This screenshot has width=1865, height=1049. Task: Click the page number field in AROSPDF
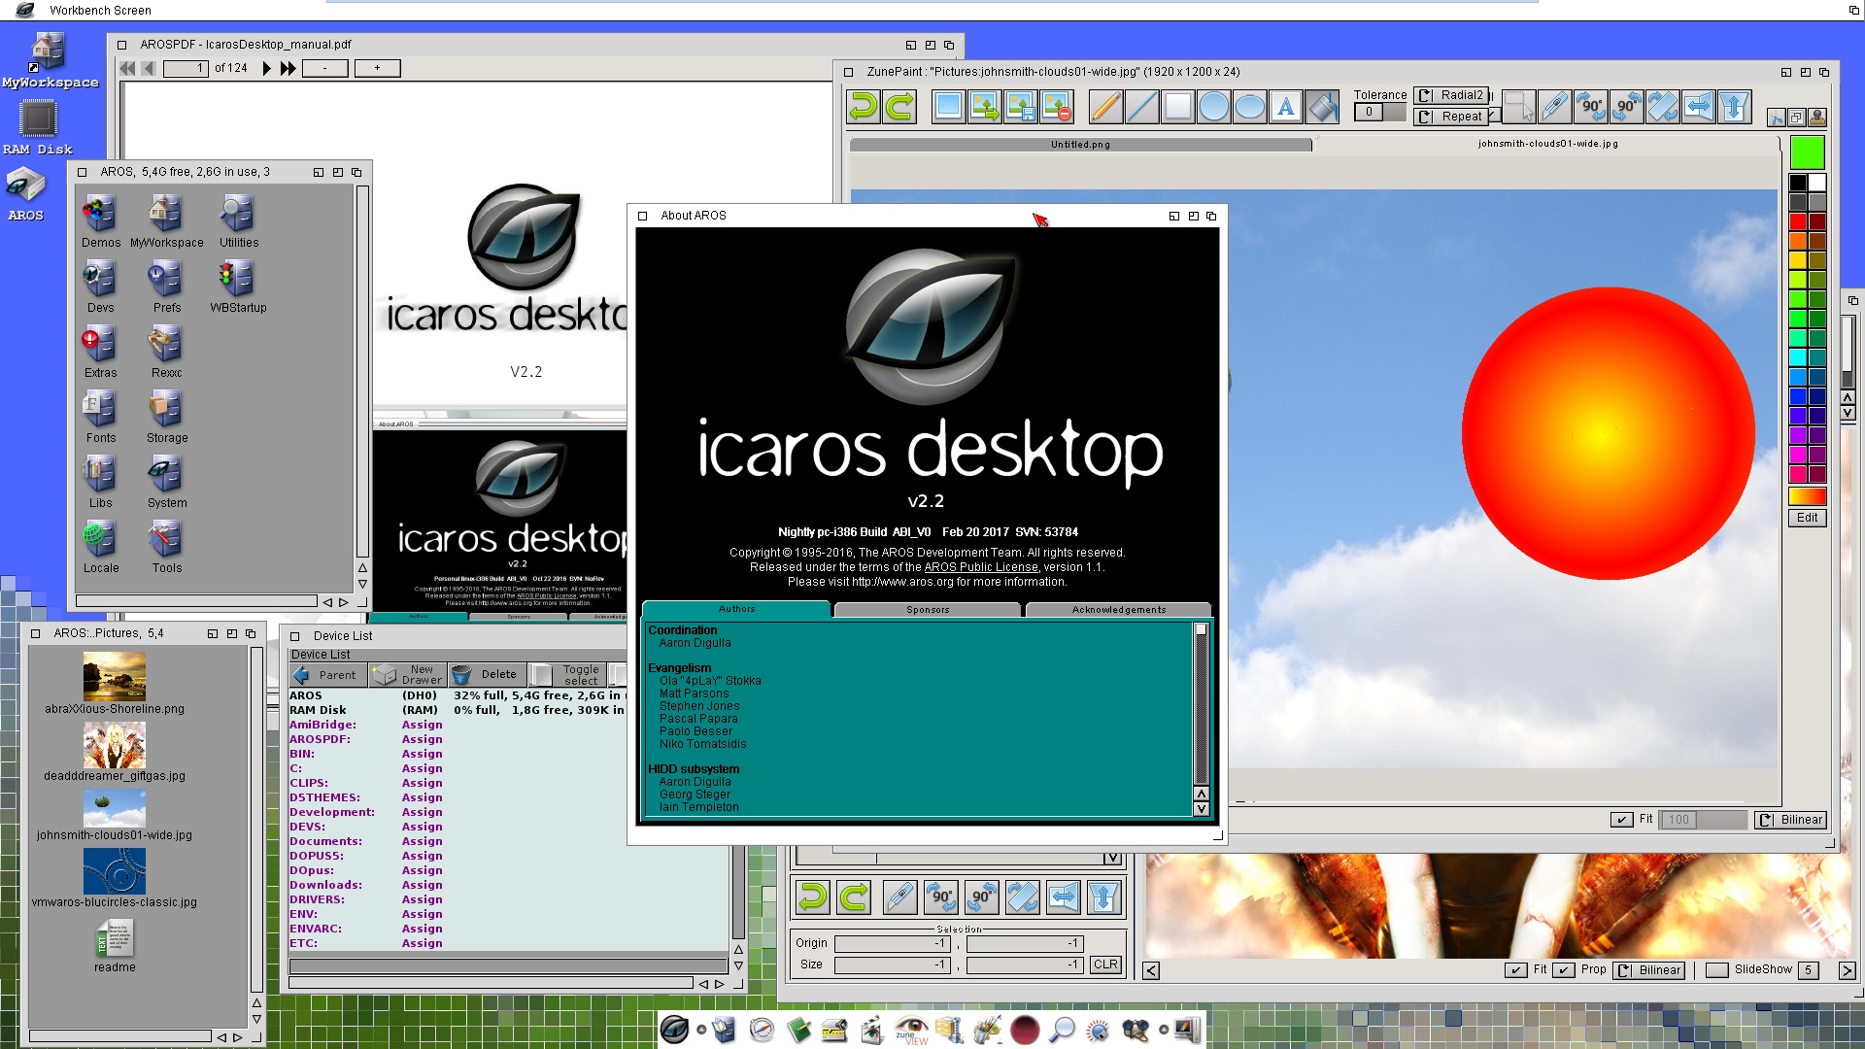(x=186, y=68)
